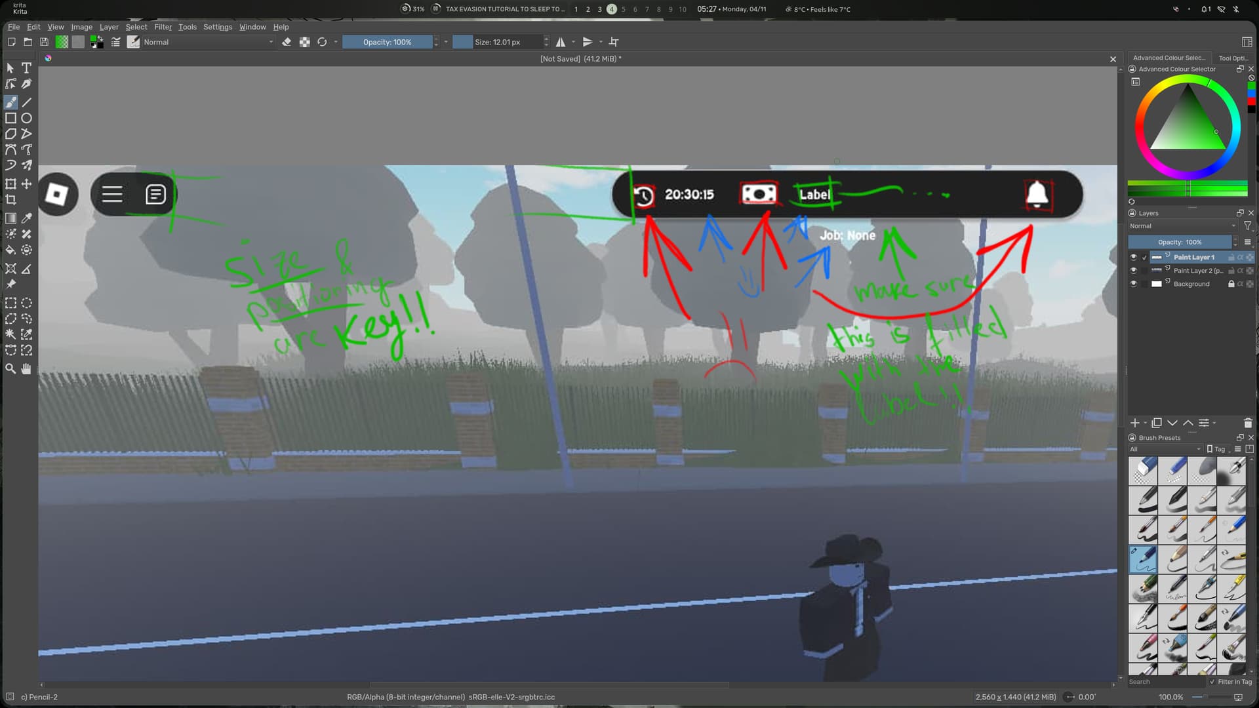Hide the Paint Layer 1 visibility
This screenshot has width=1259, height=708.
point(1134,257)
